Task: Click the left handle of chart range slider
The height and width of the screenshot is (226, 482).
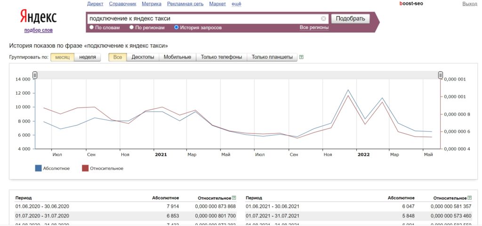Action: [x=35, y=75]
